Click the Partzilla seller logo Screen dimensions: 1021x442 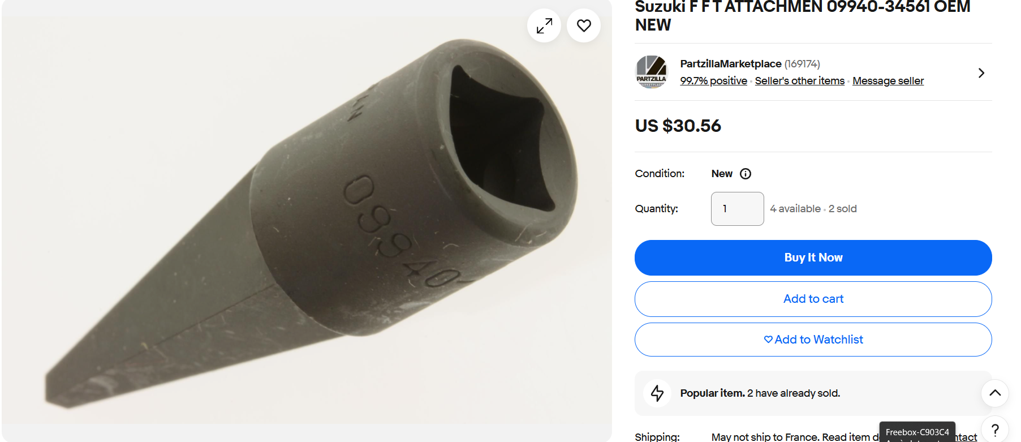(652, 72)
